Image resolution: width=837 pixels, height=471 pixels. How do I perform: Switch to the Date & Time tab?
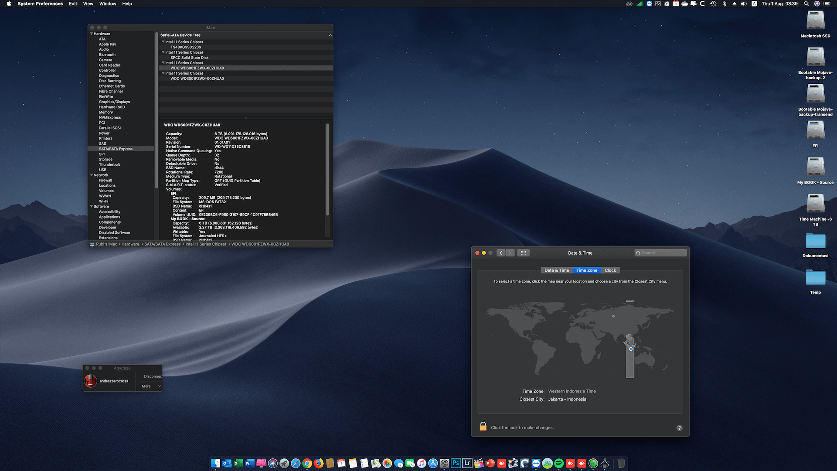click(557, 270)
